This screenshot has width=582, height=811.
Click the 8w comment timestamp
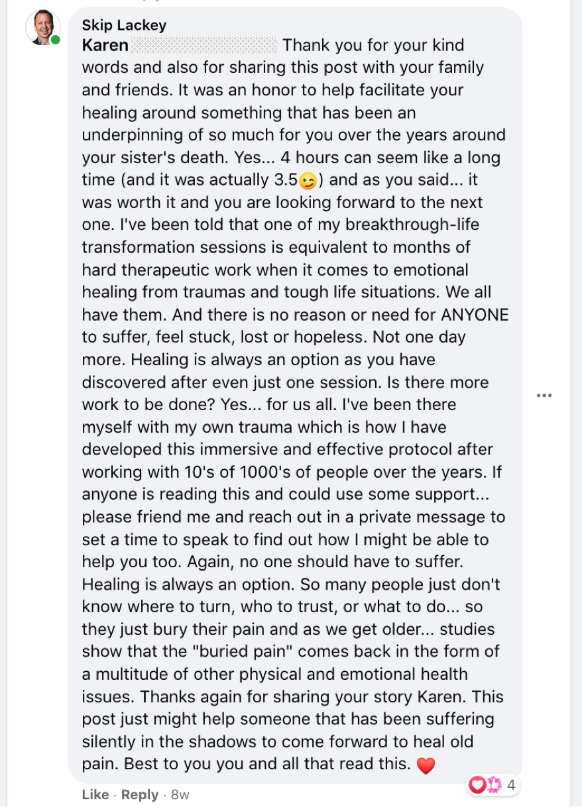pos(180,794)
